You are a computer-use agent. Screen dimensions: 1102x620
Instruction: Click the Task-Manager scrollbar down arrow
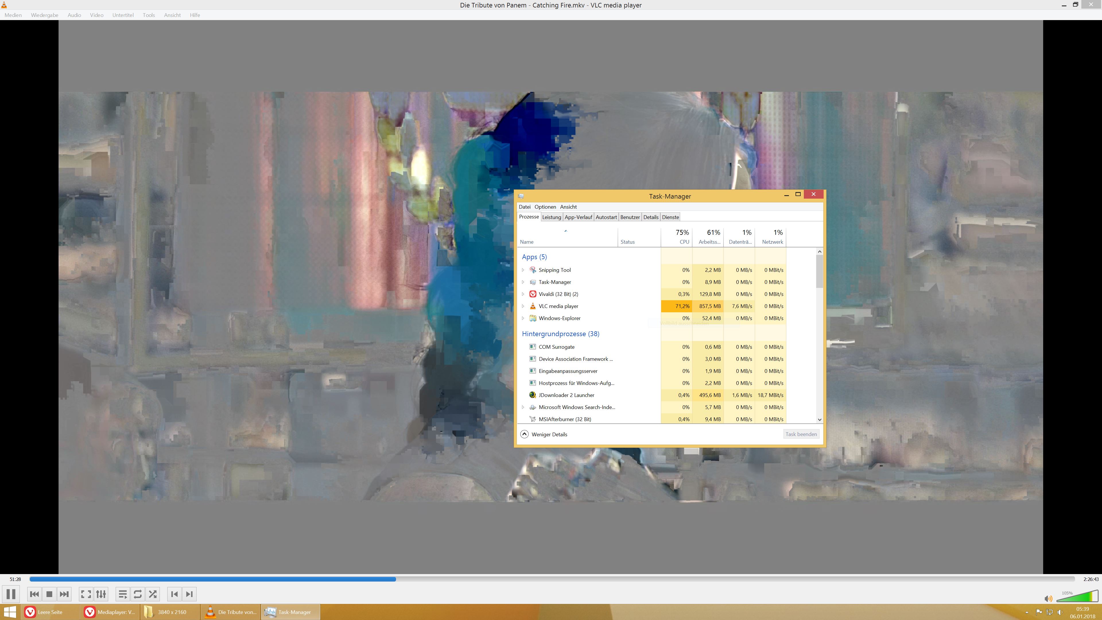tap(819, 420)
